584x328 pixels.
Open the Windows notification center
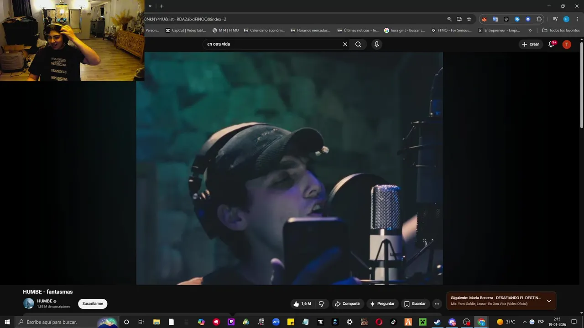tap(574, 322)
